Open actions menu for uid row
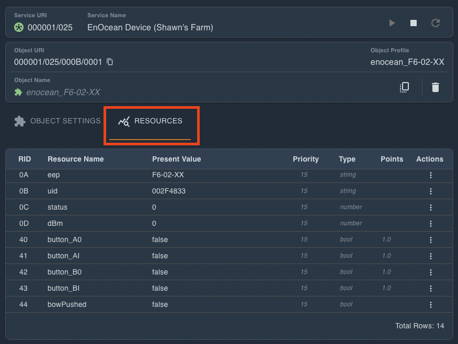This screenshot has width=458, height=344. click(x=430, y=191)
